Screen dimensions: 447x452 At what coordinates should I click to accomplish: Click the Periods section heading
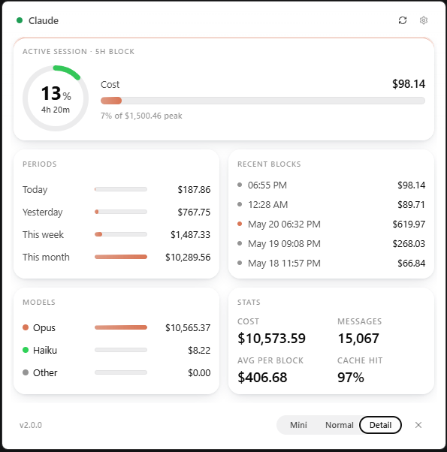(x=40, y=164)
